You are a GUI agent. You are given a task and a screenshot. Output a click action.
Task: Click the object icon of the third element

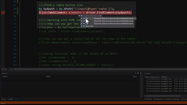pyautogui.click(x=84, y=24)
